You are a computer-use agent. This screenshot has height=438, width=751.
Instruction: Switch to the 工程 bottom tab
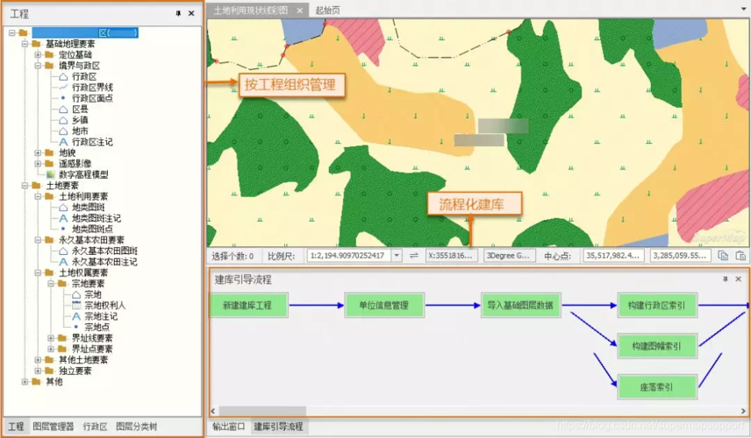coord(16,427)
